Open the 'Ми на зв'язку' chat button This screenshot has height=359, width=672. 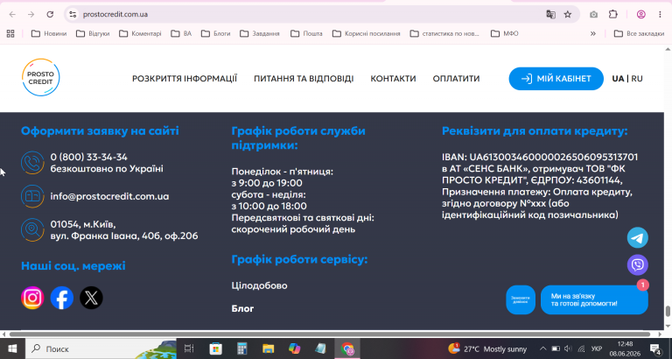[594, 299]
